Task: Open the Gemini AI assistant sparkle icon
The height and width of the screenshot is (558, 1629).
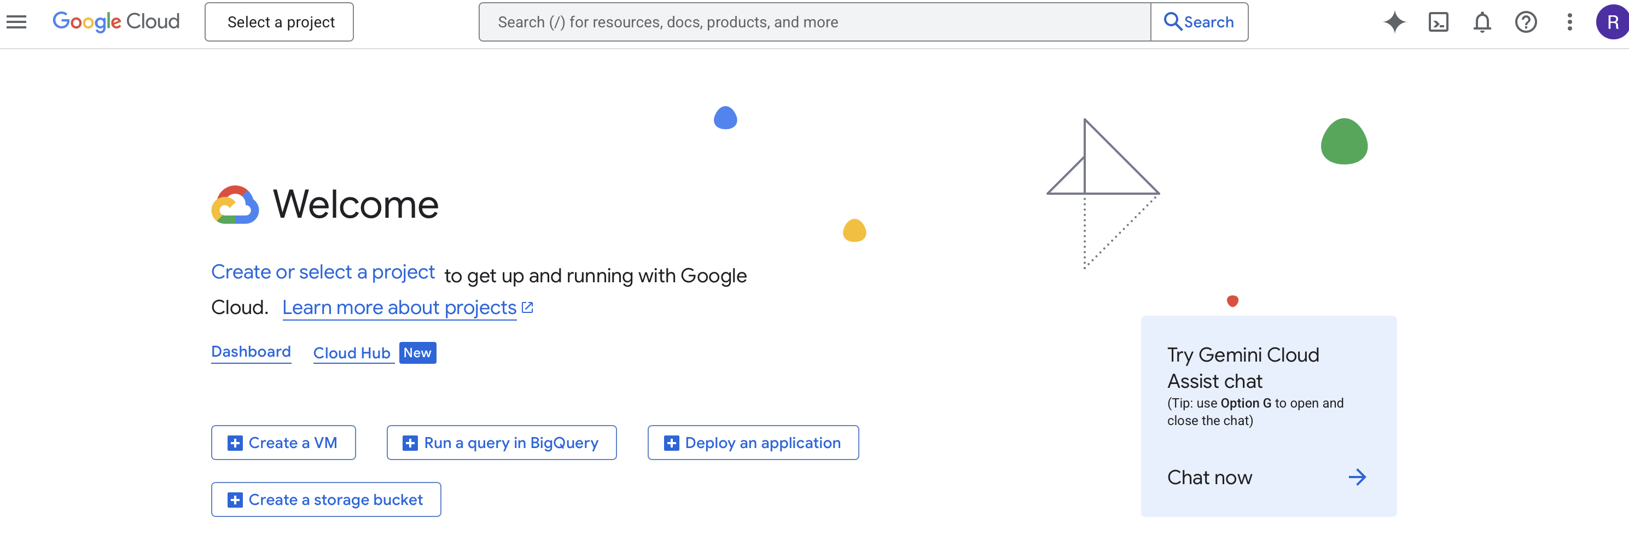Action: tap(1394, 21)
